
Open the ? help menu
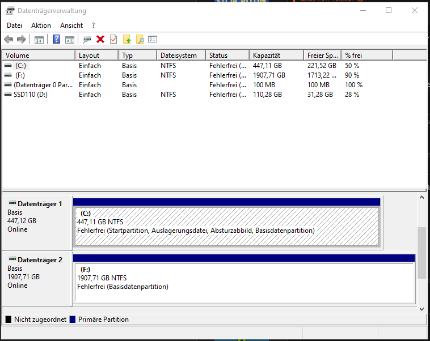click(93, 25)
